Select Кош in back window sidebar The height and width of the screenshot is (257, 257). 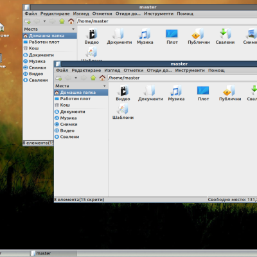coord(49,48)
